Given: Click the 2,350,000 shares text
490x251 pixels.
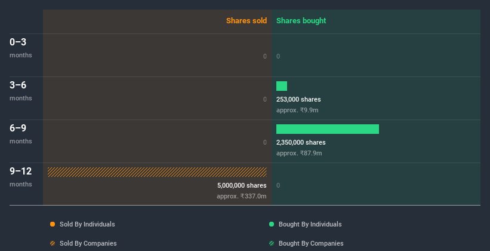Looking at the screenshot, I should coord(301,142).
